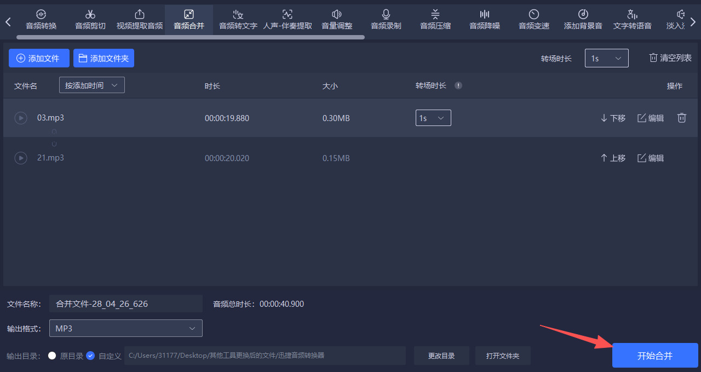Click the 开始合并 button
The height and width of the screenshot is (372, 701).
pos(655,356)
